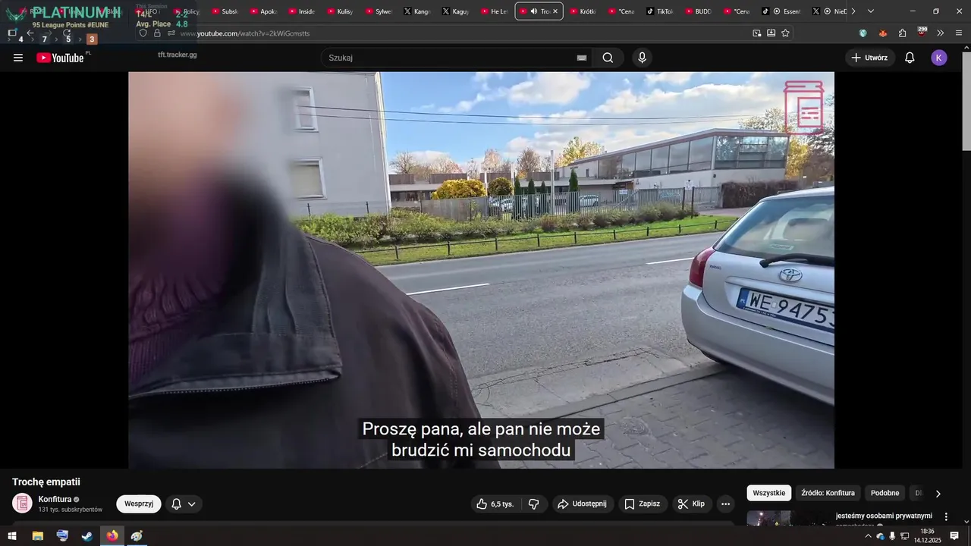Open the teal round extension icon

point(863,33)
